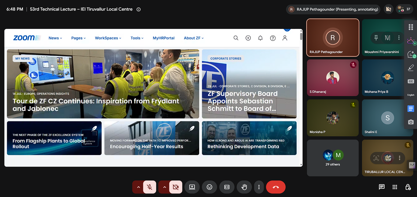Click the search magnifier icon on shared page

(236, 38)
